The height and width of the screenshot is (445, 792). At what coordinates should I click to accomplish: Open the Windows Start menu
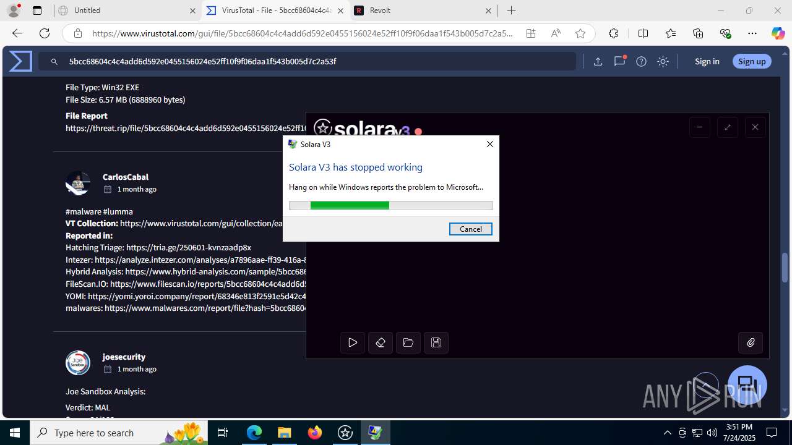(x=15, y=433)
